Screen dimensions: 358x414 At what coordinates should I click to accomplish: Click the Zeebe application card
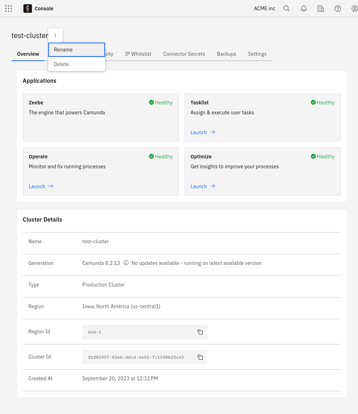click(101, 118)
